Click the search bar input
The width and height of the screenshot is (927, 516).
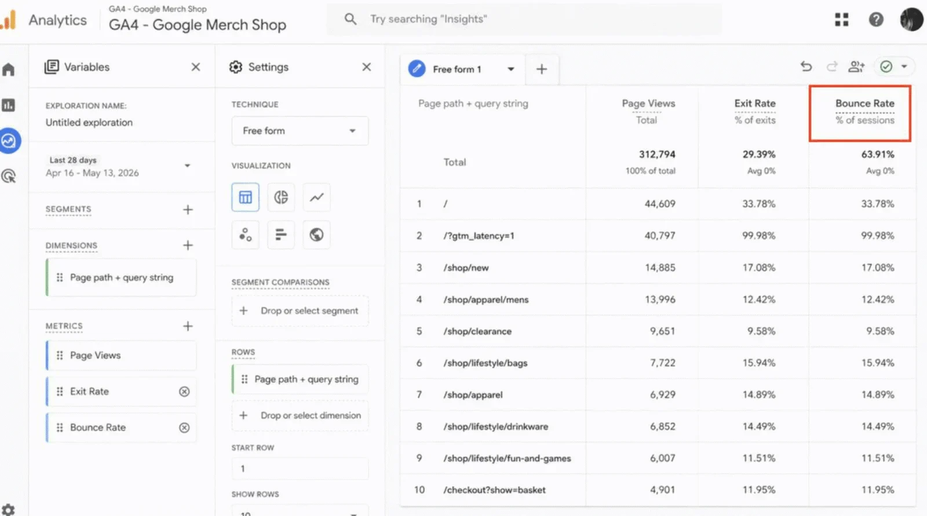524,19
